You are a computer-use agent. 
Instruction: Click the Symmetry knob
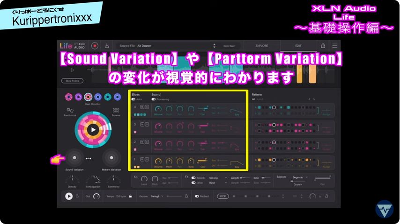coord(113,180)
